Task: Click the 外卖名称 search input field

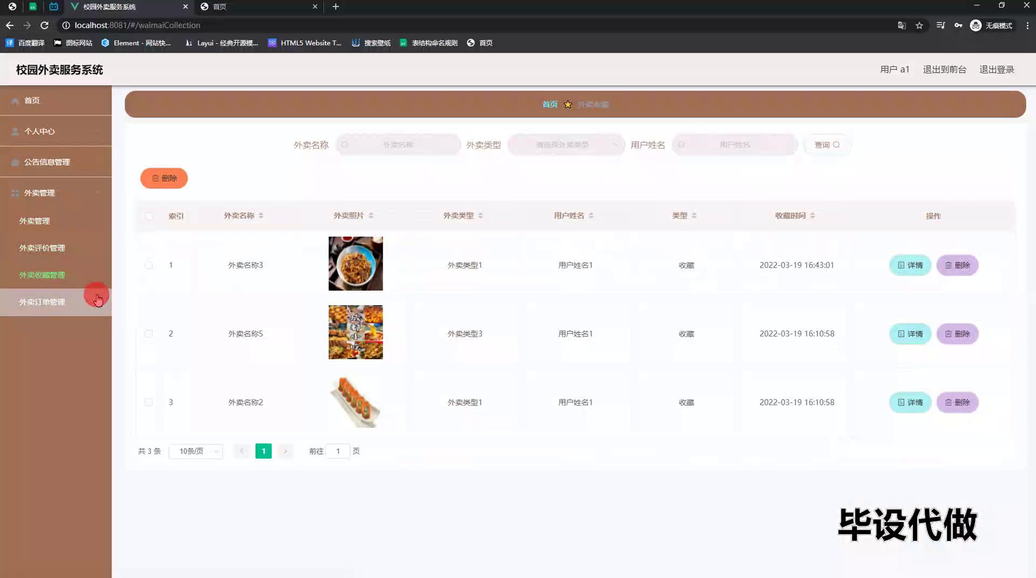Action: point(398,145)
